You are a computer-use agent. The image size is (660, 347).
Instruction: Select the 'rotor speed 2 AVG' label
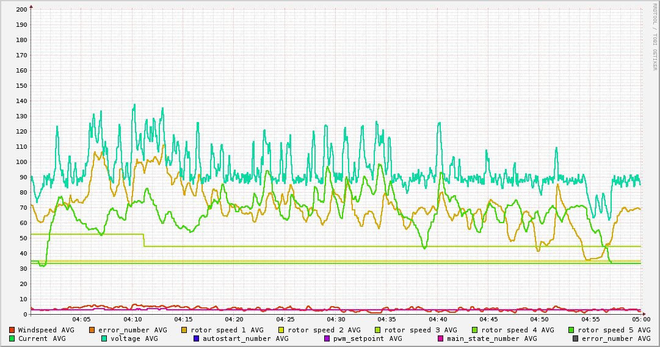pyautogui.click(x=324, y=330)
